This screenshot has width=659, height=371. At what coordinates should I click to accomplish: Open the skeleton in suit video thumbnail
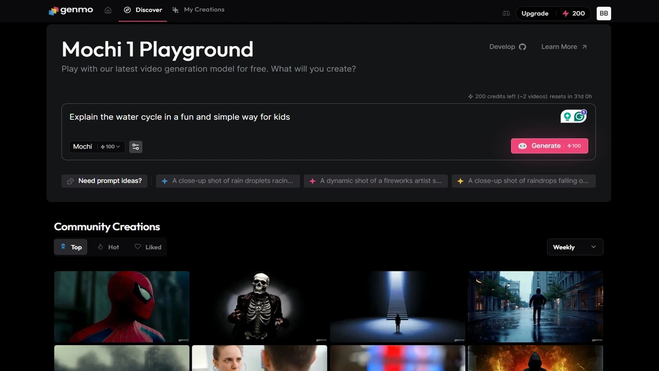click(x=260, y=307)
